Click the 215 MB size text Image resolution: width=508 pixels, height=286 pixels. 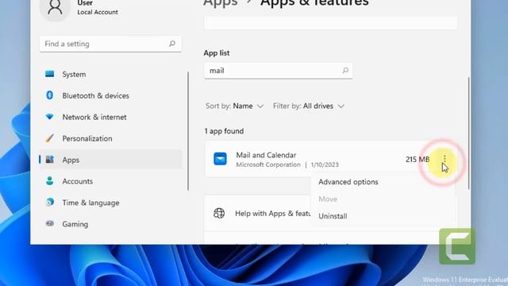[418, 159]
